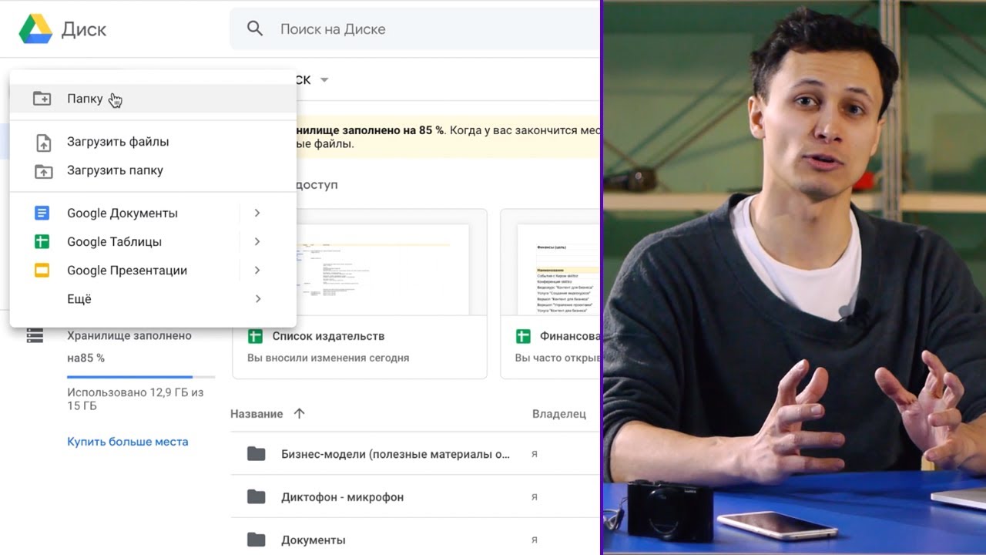Open the Ещё menu entry
This screenshot has height=555, width=986.
click(153, 299)
